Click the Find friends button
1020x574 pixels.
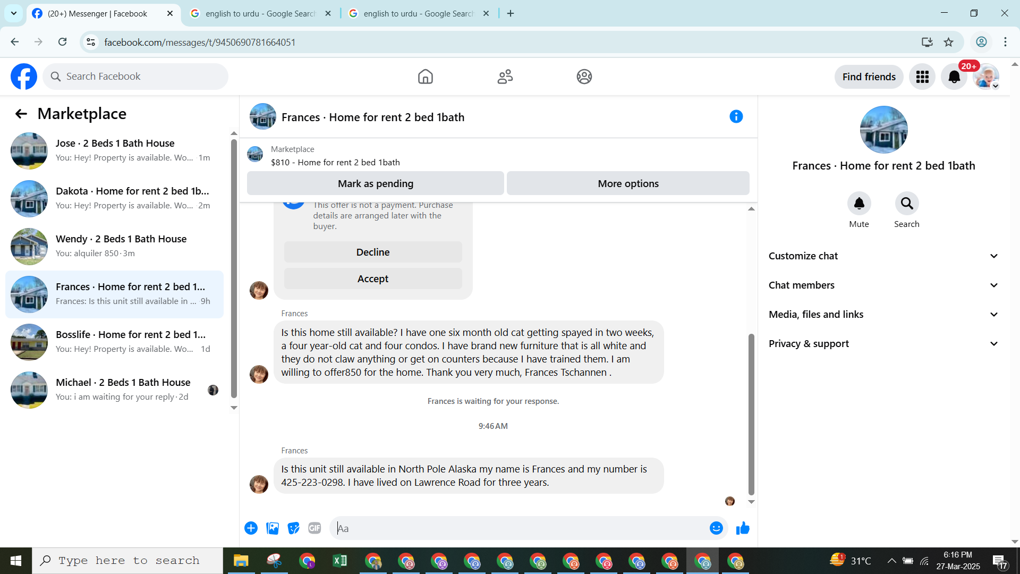(x=869, y=77)
